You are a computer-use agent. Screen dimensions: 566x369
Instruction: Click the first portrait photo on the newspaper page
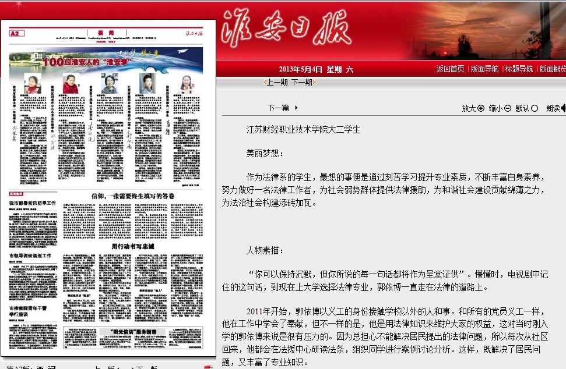pyautogui.click(x=33, y=84)
